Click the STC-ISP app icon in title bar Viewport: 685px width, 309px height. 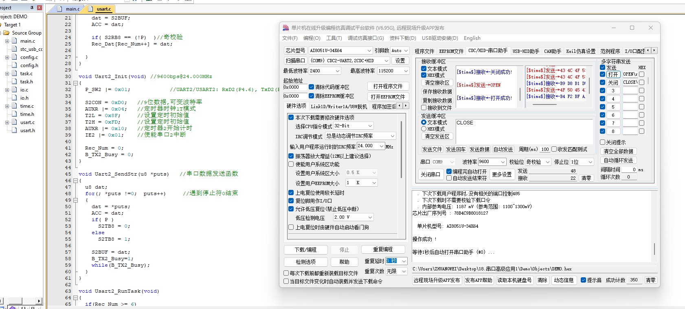286,28
